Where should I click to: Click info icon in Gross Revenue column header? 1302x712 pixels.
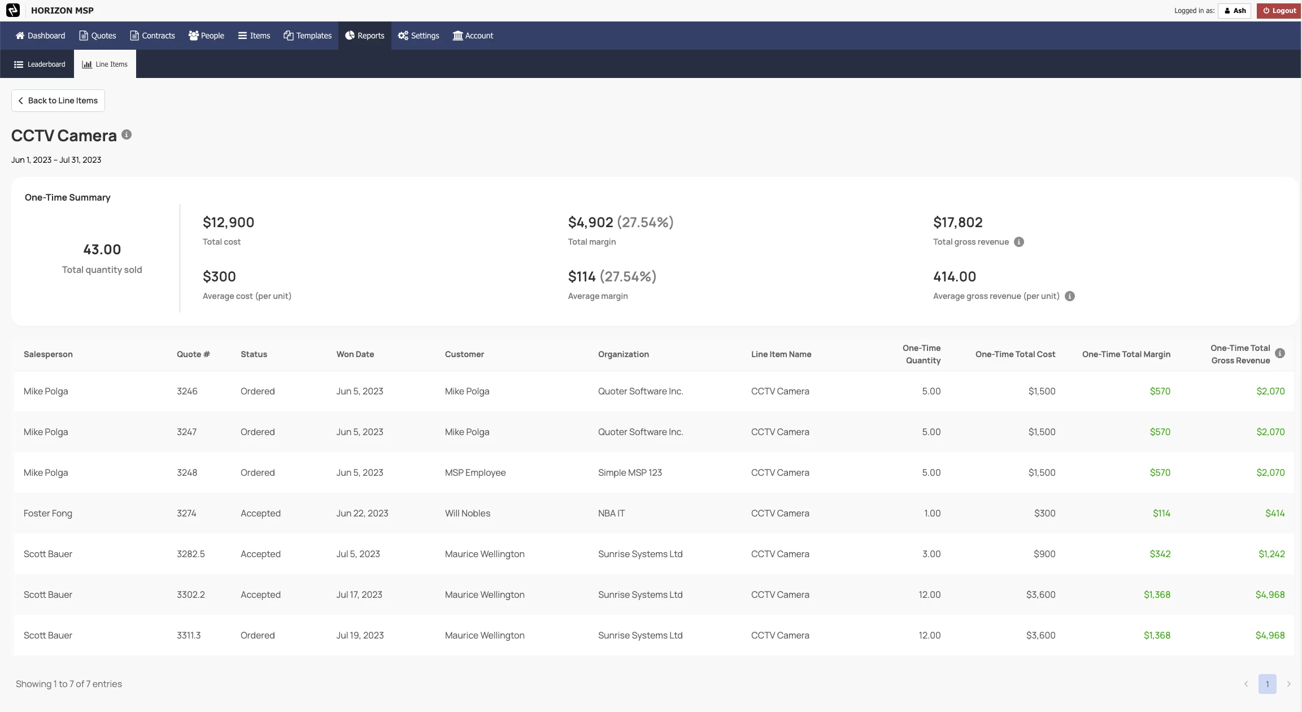coord(1280,353)
